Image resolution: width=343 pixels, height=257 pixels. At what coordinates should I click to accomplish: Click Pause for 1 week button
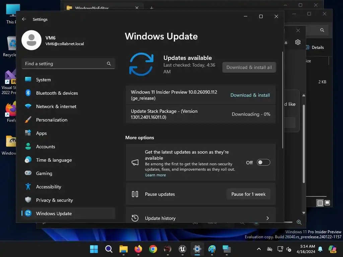[248, 194]
